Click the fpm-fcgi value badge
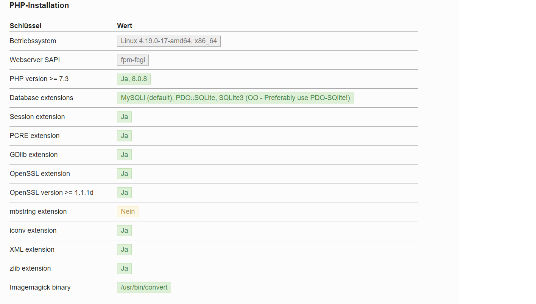The image size is (536, 304). coord(133,60)
